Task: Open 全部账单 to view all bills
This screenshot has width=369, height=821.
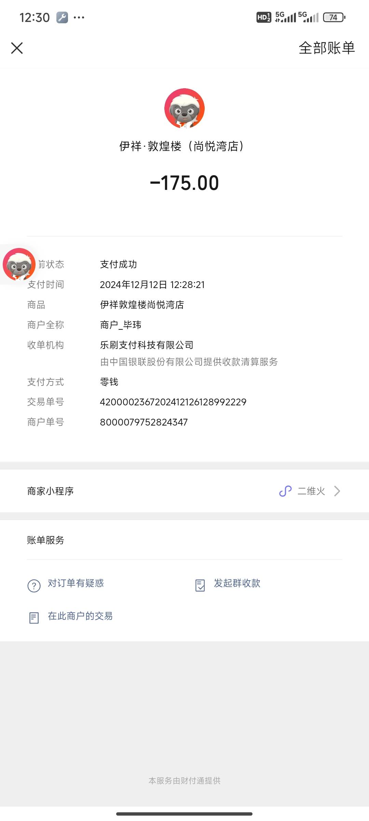Action: (327, 48)
